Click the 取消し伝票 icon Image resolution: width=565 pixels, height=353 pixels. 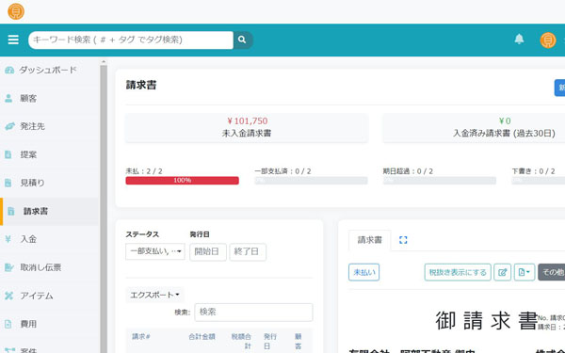point(9,267)
